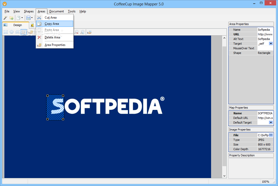Viewport: 278px width, 186px height.
Task: Click the Image Properties panel header
Action: point(251,130)
